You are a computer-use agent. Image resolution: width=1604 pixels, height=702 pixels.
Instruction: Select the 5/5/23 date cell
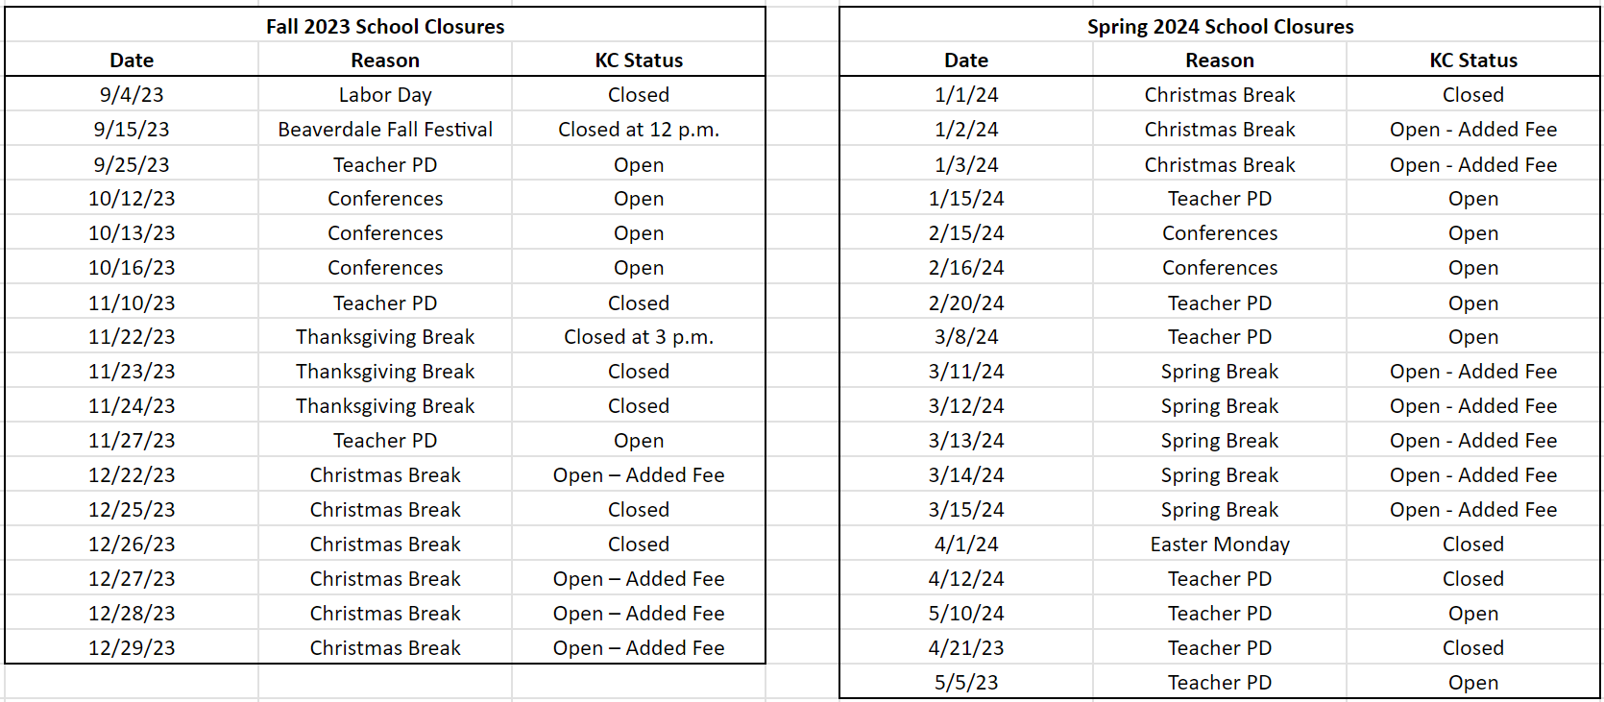(966, 682)
